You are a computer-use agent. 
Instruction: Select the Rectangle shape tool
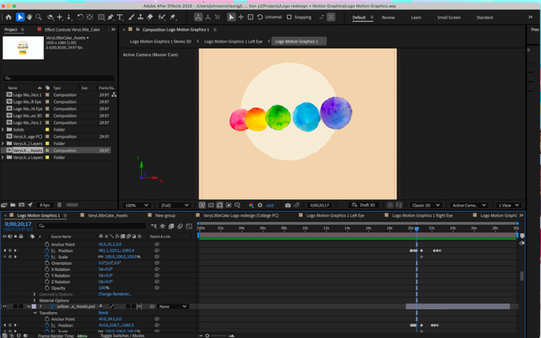click(x=102, y=17)
